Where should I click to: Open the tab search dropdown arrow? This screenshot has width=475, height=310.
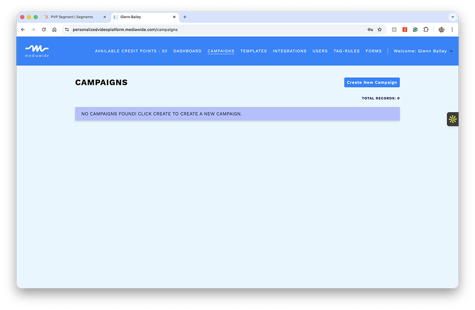point(452,17)
